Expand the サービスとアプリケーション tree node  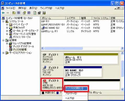tap(3, 53)
